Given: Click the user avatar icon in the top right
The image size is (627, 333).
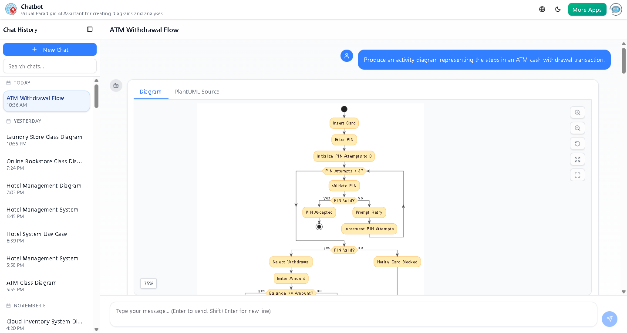Looking at the screenshot, I should (x=616, y=9).
